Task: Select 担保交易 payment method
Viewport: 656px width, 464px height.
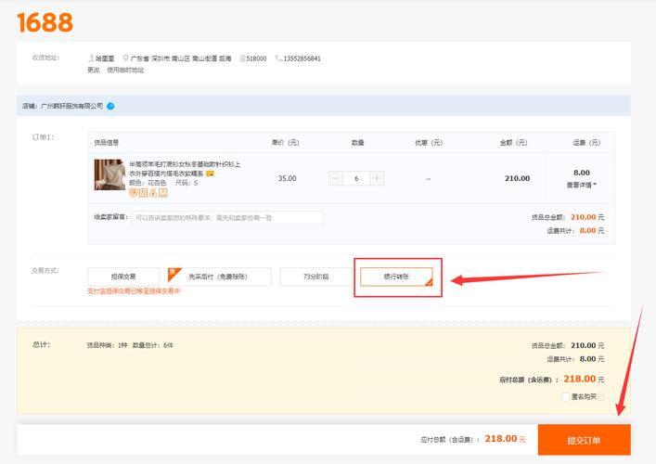Action: (123, 277)
